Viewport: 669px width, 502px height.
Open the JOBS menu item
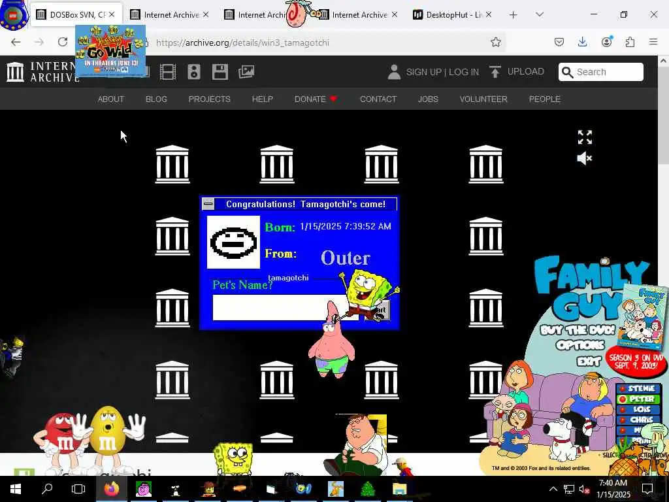point(428,99)
